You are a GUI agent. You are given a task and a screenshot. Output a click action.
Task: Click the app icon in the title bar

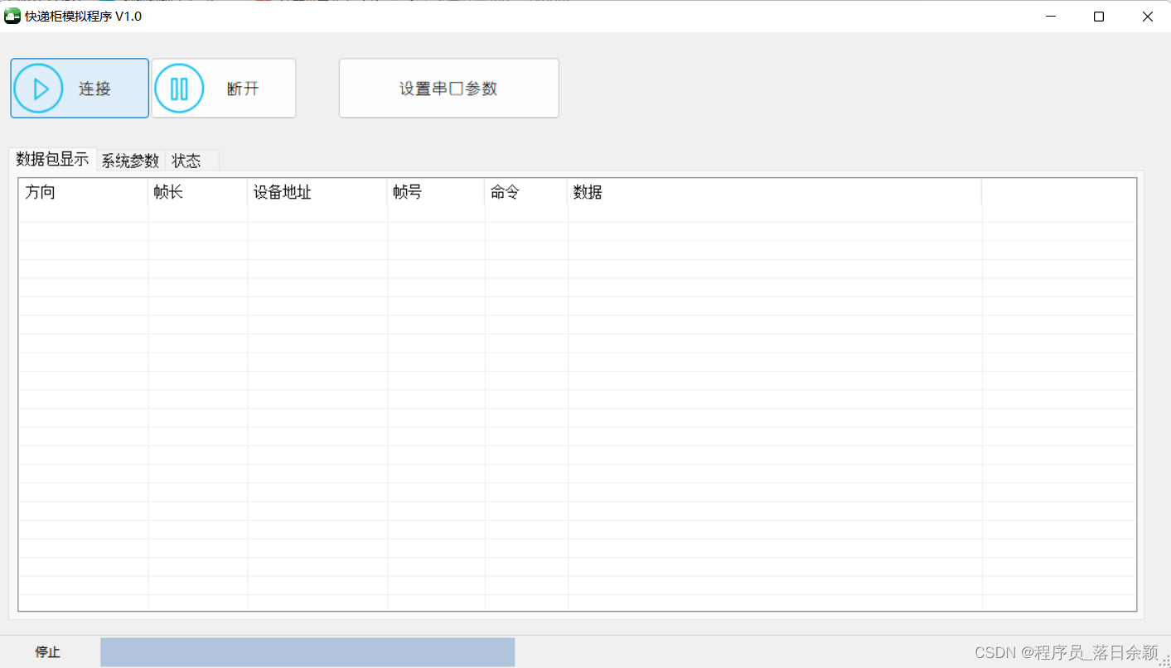pyautogui.click(x=12, y=17)
